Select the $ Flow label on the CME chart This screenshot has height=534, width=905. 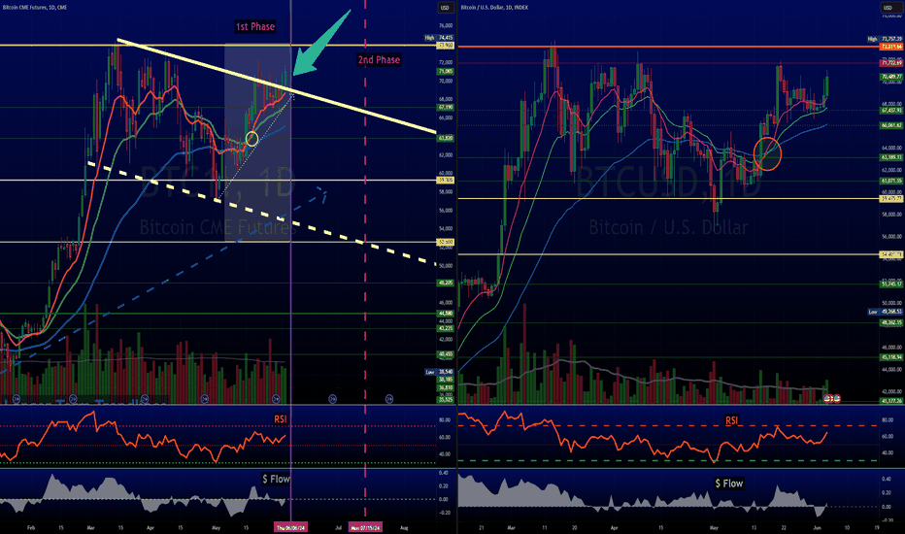click(276, 480)
